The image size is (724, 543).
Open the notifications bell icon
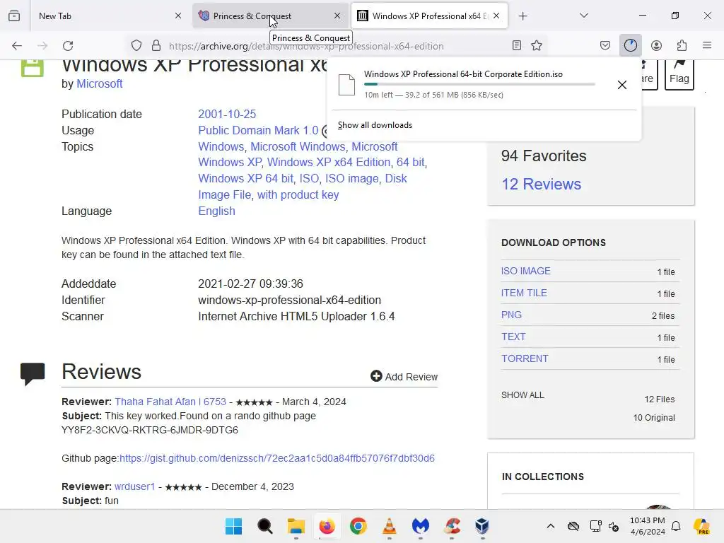click(x=676, y=526)
